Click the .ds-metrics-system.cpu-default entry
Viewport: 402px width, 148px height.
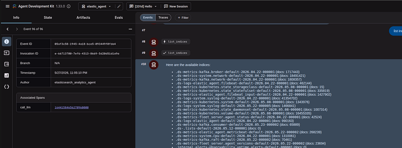[236, 136]
